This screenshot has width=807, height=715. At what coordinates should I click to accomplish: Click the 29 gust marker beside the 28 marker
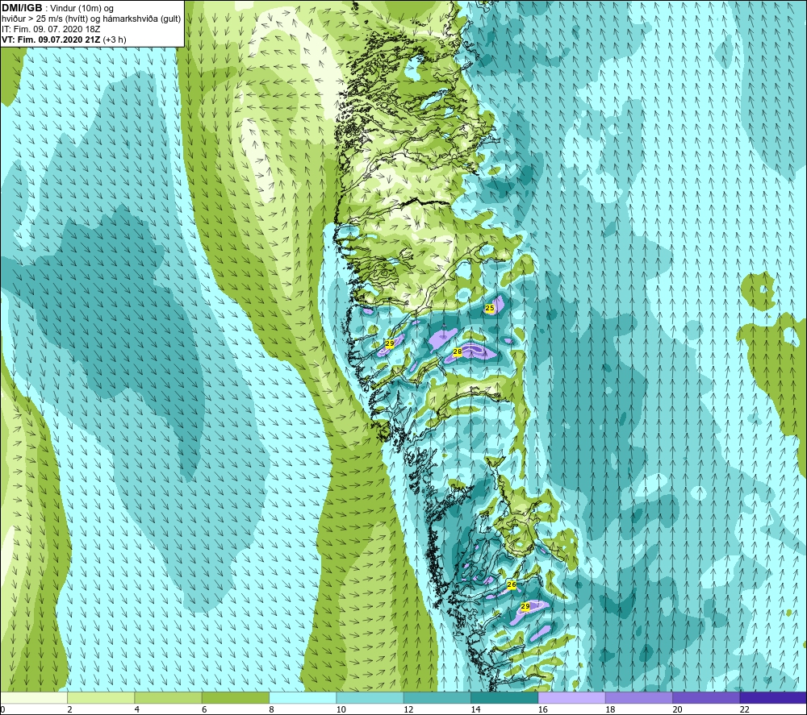(x=390, y=343)
